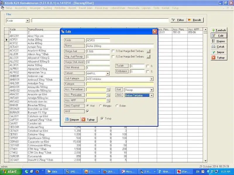Image resolution: width=234 pixels, height=175 pixels.
Task: Close the Edit dialog with the X button
Action: 155,32
